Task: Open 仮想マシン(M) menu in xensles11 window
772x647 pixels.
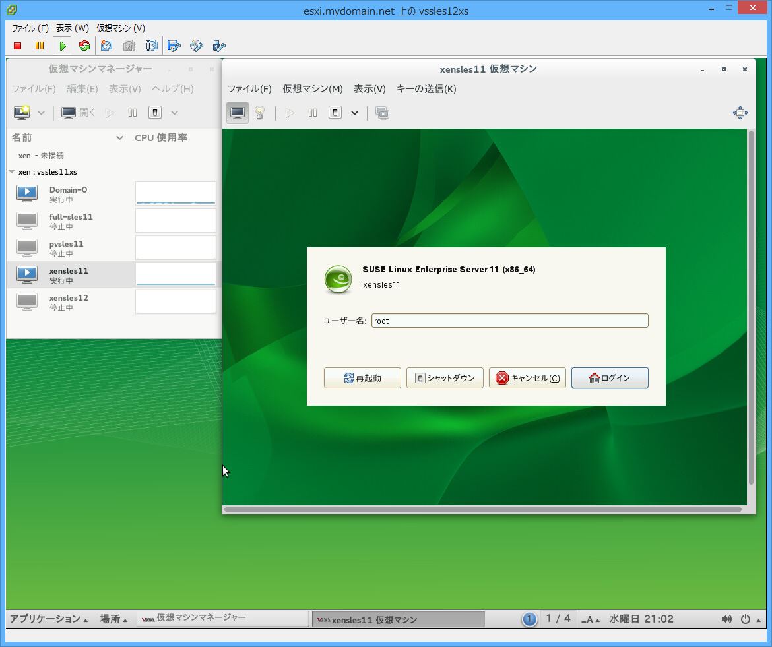Action: (x=313, y=88)
